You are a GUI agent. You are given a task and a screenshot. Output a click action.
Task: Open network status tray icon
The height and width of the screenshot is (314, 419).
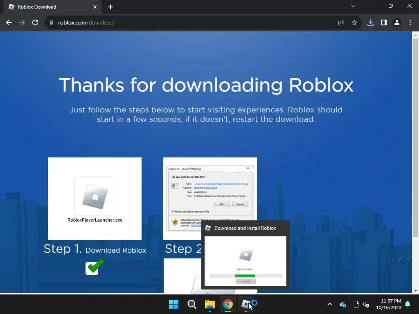pyautogui.click(x=356, y=304)
